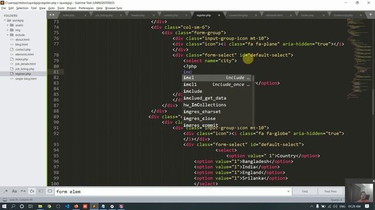
Task: Open about.html in sidebar
Action: click(22, 40)
